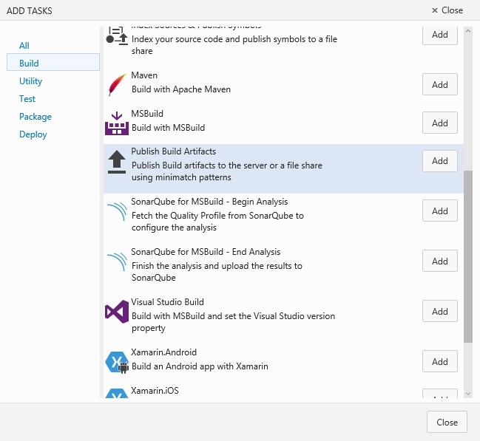Click the purple MSBuild icon
This screenshot has height=441, width=480.
[x=117, y=123]
